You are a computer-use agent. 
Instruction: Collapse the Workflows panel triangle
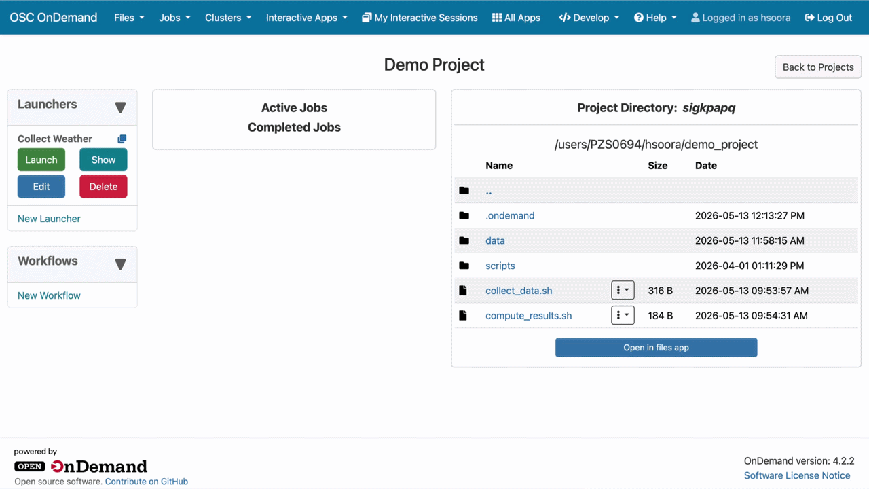point(120,264)
